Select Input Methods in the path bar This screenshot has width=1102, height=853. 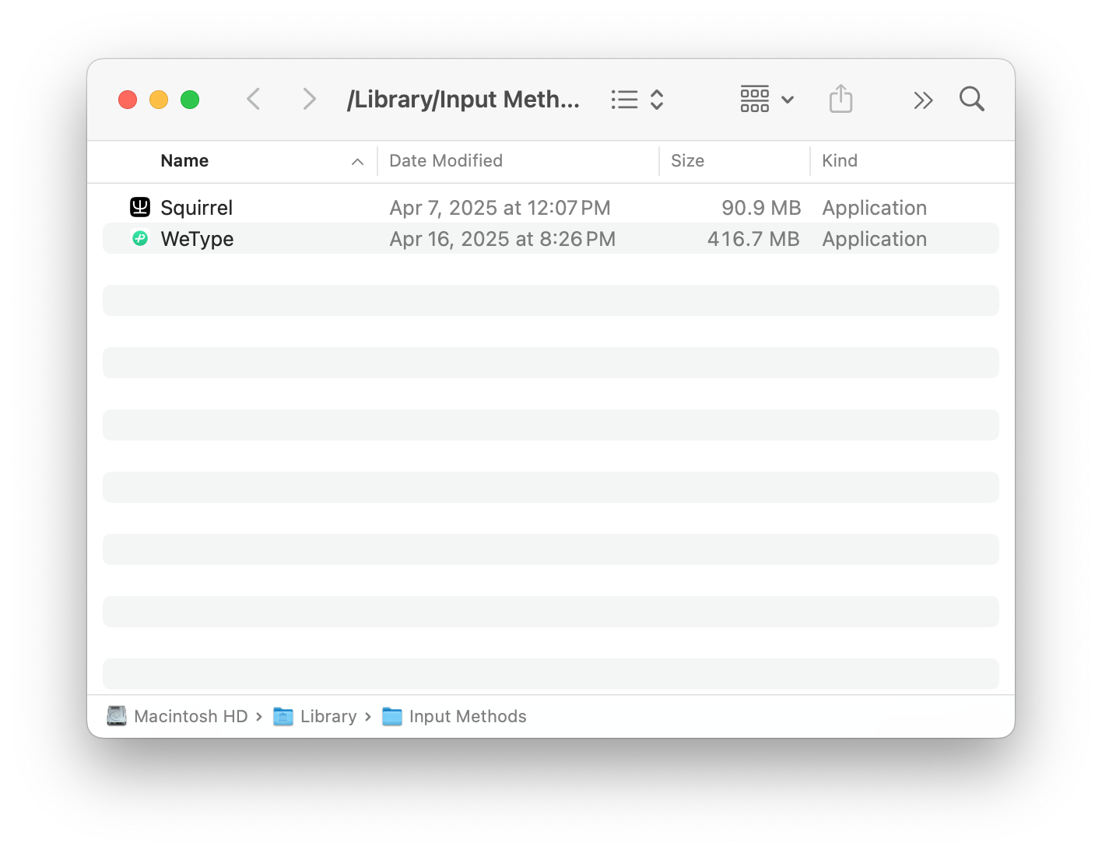point(468,716)
